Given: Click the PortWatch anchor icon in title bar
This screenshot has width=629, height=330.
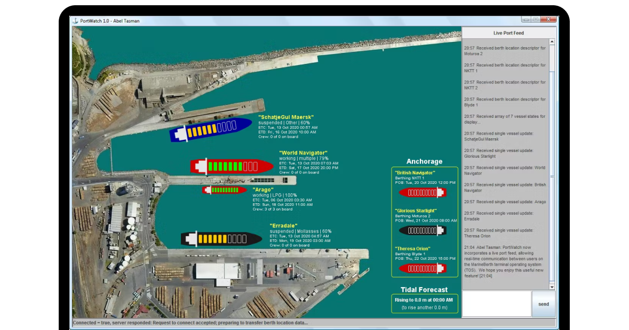Looking at the screenshot, I should pos(75,21).
